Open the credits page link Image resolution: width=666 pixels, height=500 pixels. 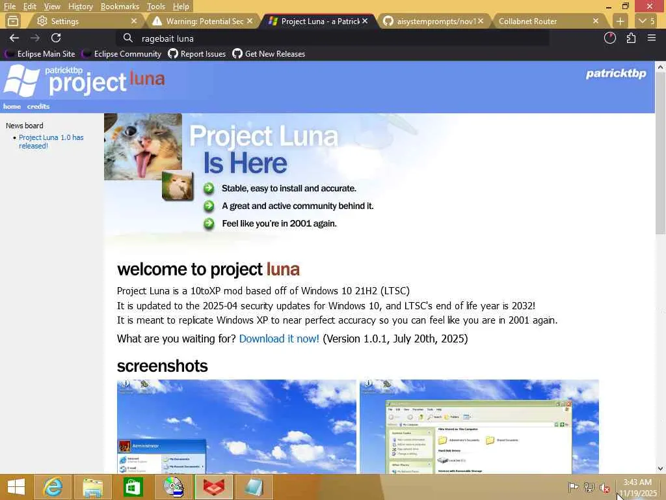point(38,106)
